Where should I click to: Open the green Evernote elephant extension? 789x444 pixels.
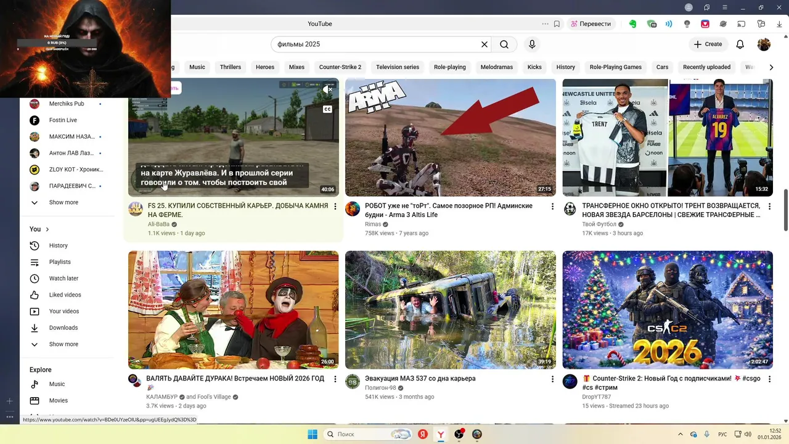632,24
